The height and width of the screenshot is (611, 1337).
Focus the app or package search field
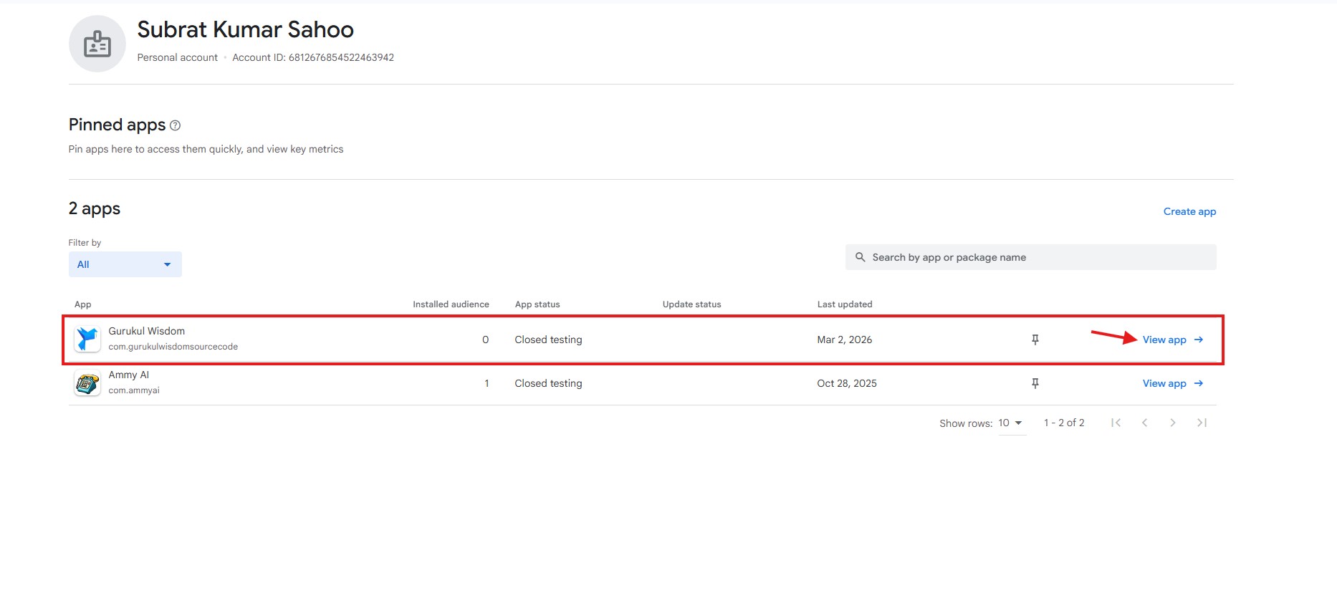(x=1039, y=257)
